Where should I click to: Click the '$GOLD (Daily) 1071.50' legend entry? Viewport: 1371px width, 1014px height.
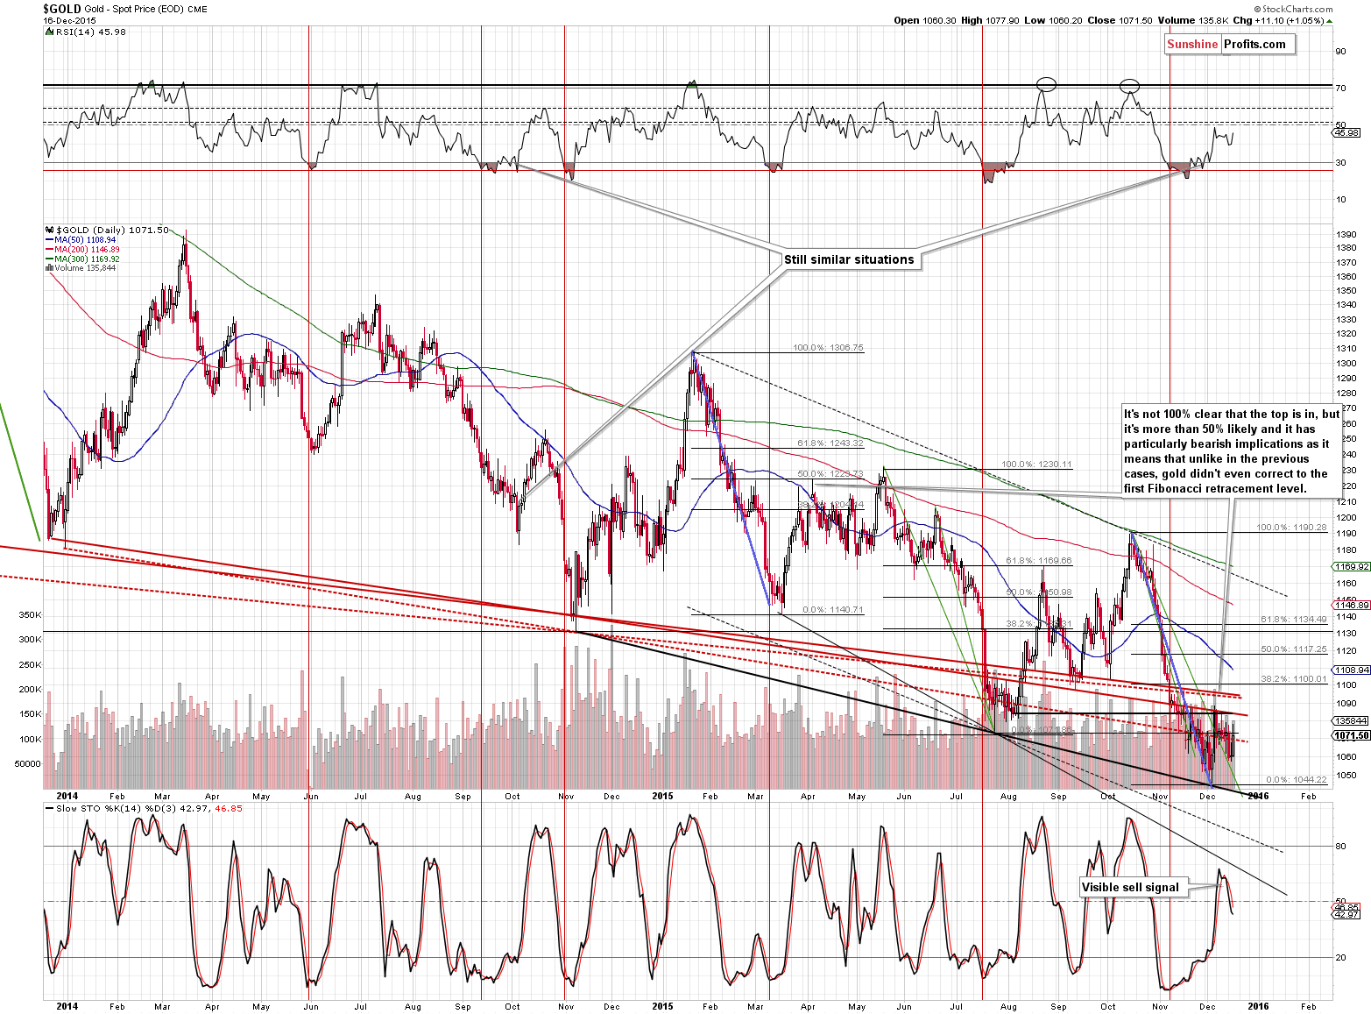point(106,230)
